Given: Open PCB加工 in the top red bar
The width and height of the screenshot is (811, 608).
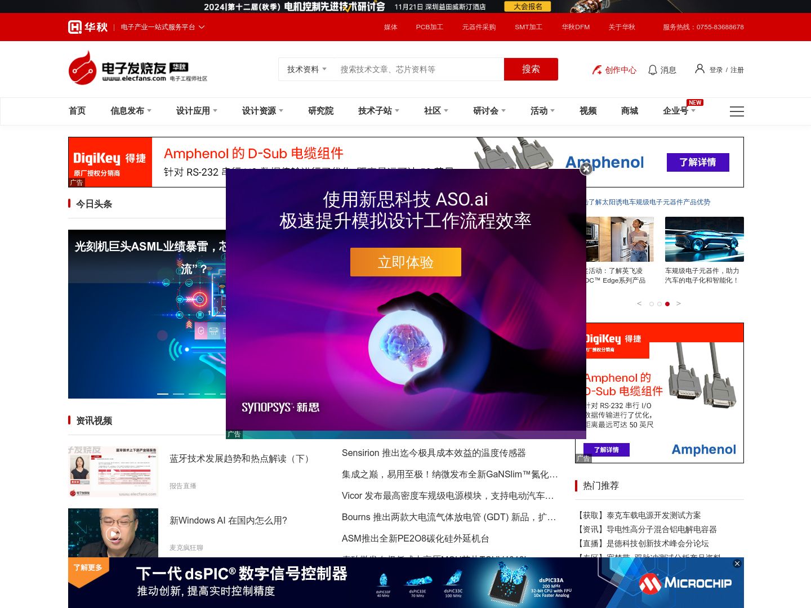Looking at the screenshot, I should click(430, 27).
